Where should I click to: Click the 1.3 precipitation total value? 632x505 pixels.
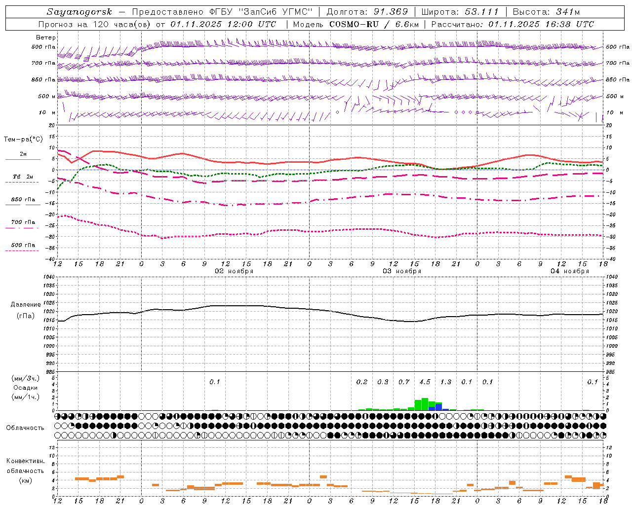pyautogui.click(x=446, y=382)
